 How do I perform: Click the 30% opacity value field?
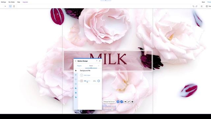[95, 81]
